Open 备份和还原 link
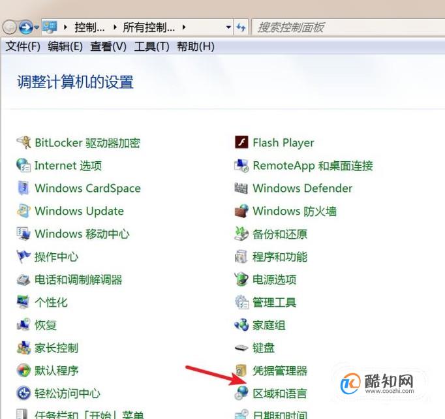This screenshot has height=419, width=445. coord(280,234)
